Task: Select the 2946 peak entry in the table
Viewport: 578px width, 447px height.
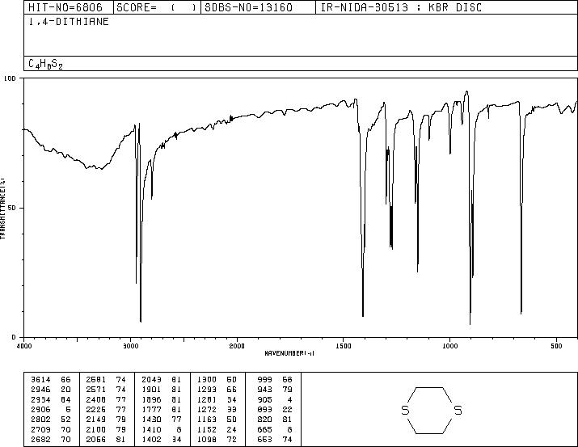Action: click(51, 390)
